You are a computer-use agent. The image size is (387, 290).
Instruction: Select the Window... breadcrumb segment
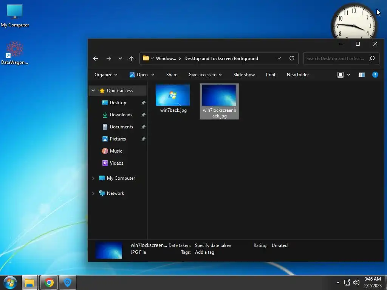click(x=166, y=59)
